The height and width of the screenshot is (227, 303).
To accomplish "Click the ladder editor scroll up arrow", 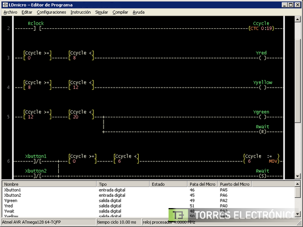I will (x=298, y=19).
